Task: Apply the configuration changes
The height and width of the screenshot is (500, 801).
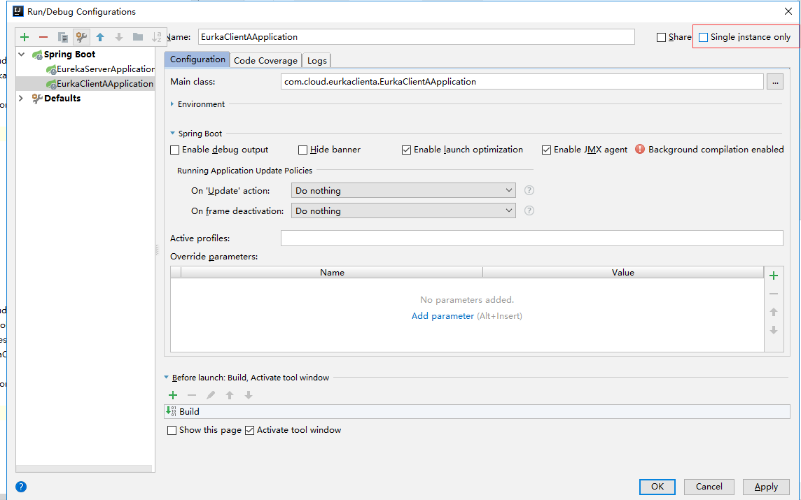Action: coord(765,487)
